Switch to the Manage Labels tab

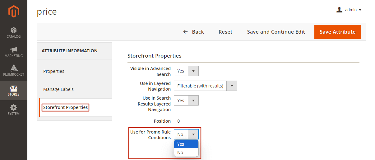point(58,89)
